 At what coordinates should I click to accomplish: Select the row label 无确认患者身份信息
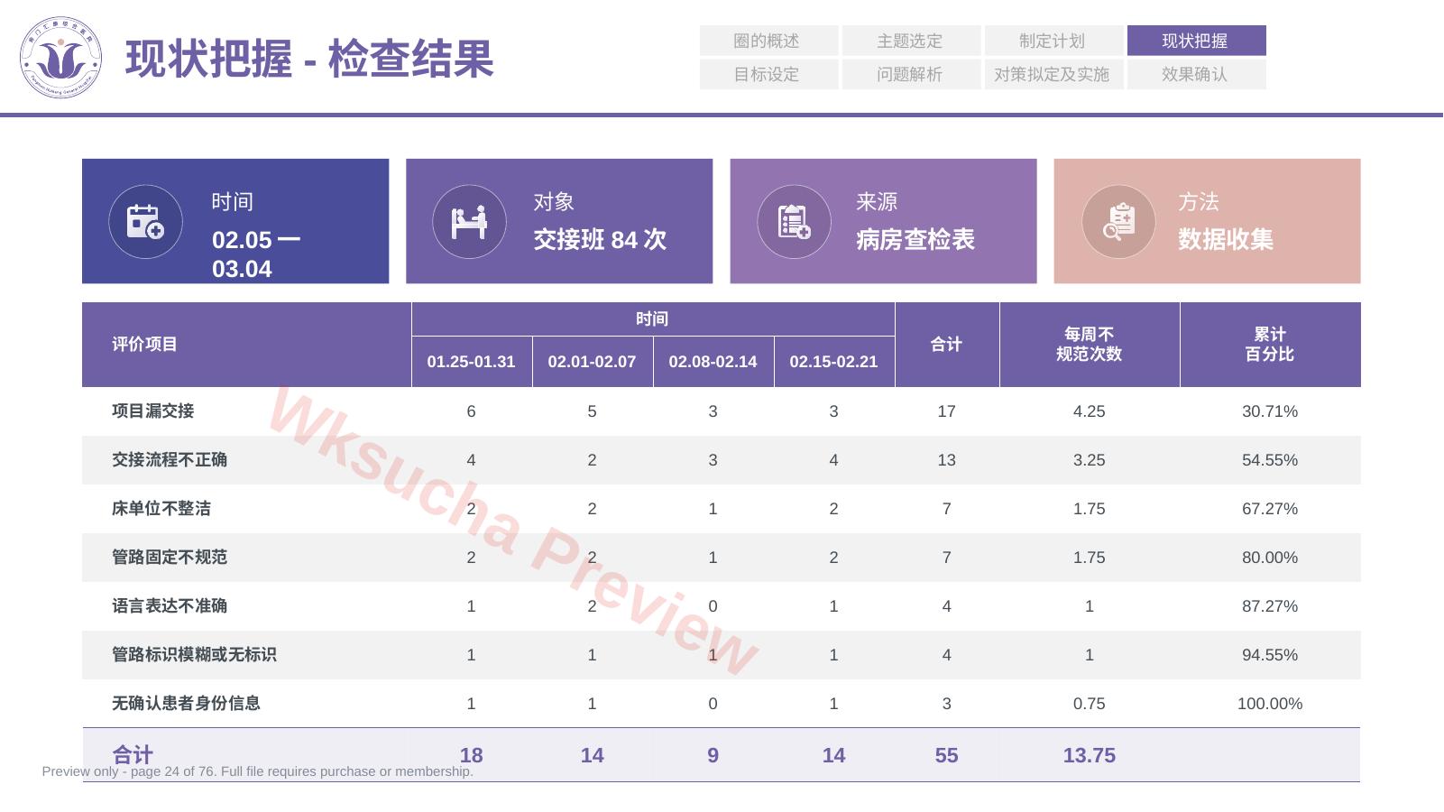tap(186, 704)
